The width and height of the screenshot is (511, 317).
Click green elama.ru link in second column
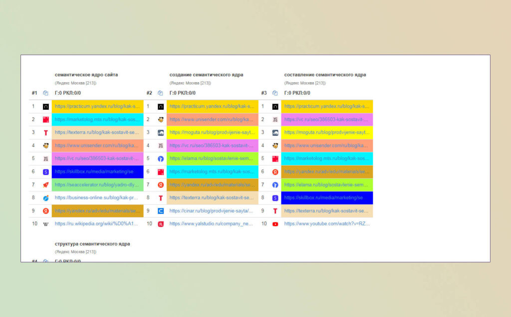212,158
